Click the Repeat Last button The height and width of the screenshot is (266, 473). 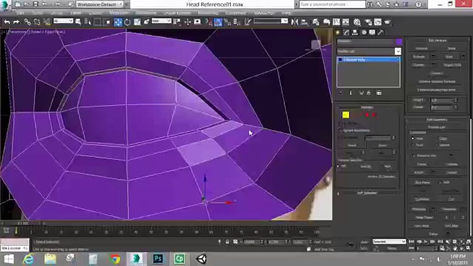click(x=437, y=127)
